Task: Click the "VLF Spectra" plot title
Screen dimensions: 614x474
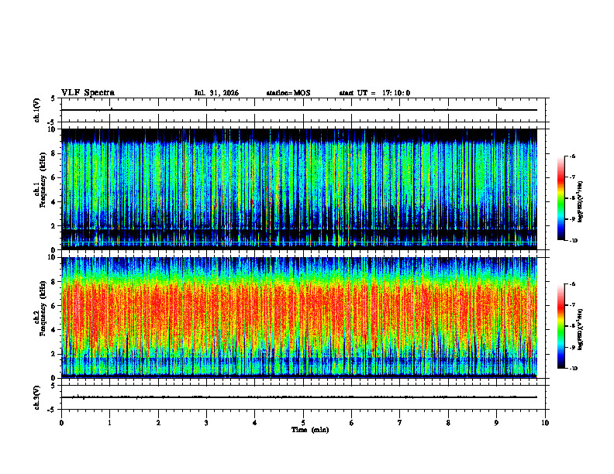Action: click(88, 93)
